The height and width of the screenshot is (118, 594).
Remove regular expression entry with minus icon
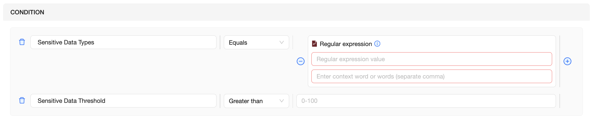(x=301, y=61)
